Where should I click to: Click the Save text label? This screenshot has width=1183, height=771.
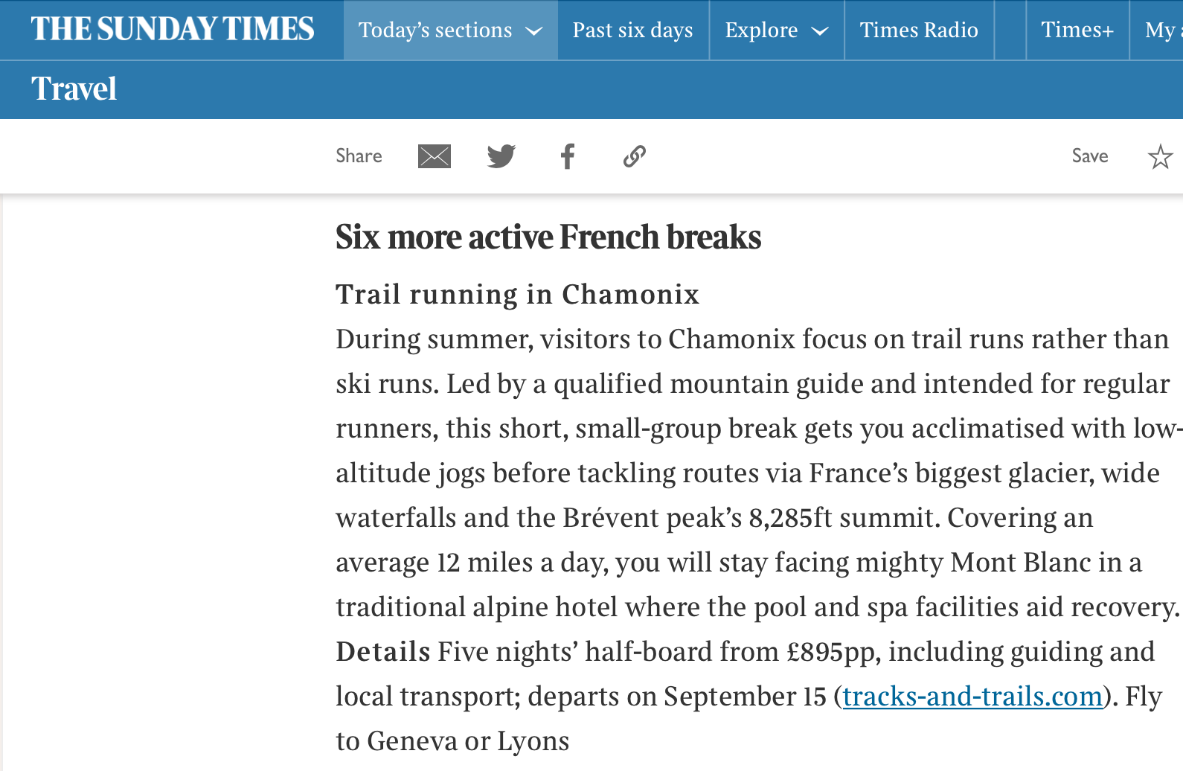tap(1090, 156)
